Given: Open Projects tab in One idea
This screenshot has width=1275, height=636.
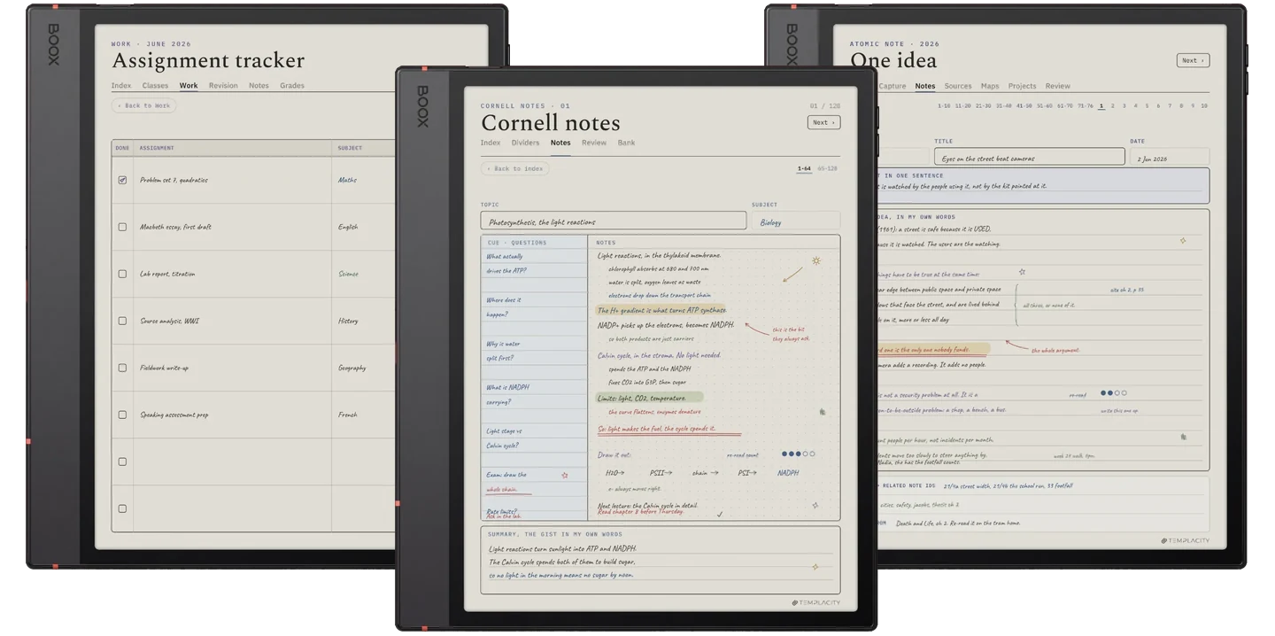Looking at the screenshot, I should click(x=1022, y=86).
